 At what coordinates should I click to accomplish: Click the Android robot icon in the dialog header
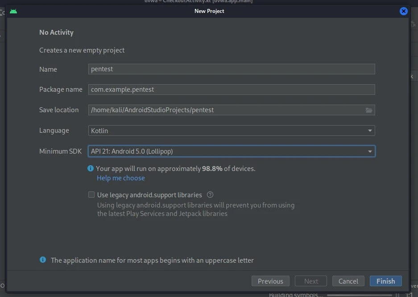pos(13,11)
